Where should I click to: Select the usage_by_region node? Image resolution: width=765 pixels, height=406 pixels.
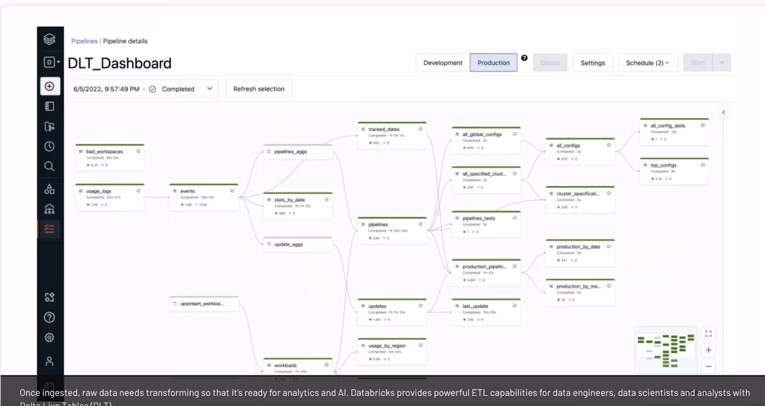[x=391, y=352]
